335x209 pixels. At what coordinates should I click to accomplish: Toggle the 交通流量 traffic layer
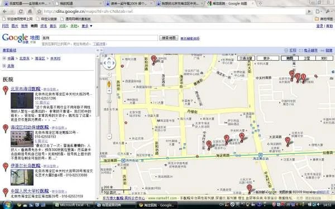click(246, 58)
